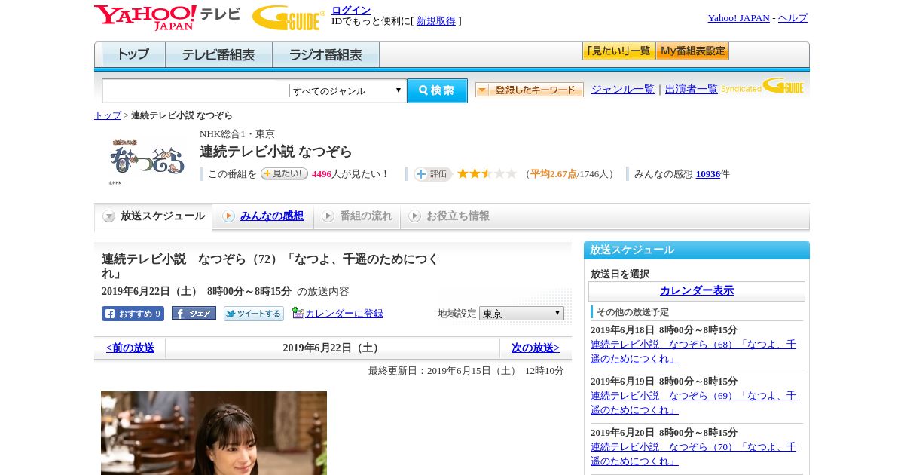Open the なつぞら（70） episode link

tap(693, 454)
